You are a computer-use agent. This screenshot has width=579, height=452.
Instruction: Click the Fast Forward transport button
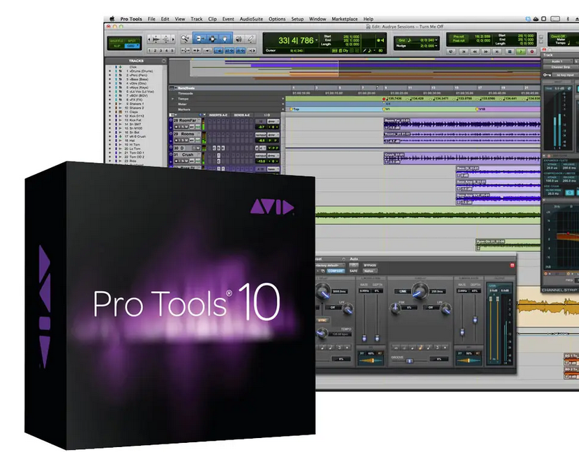(486, 52)
